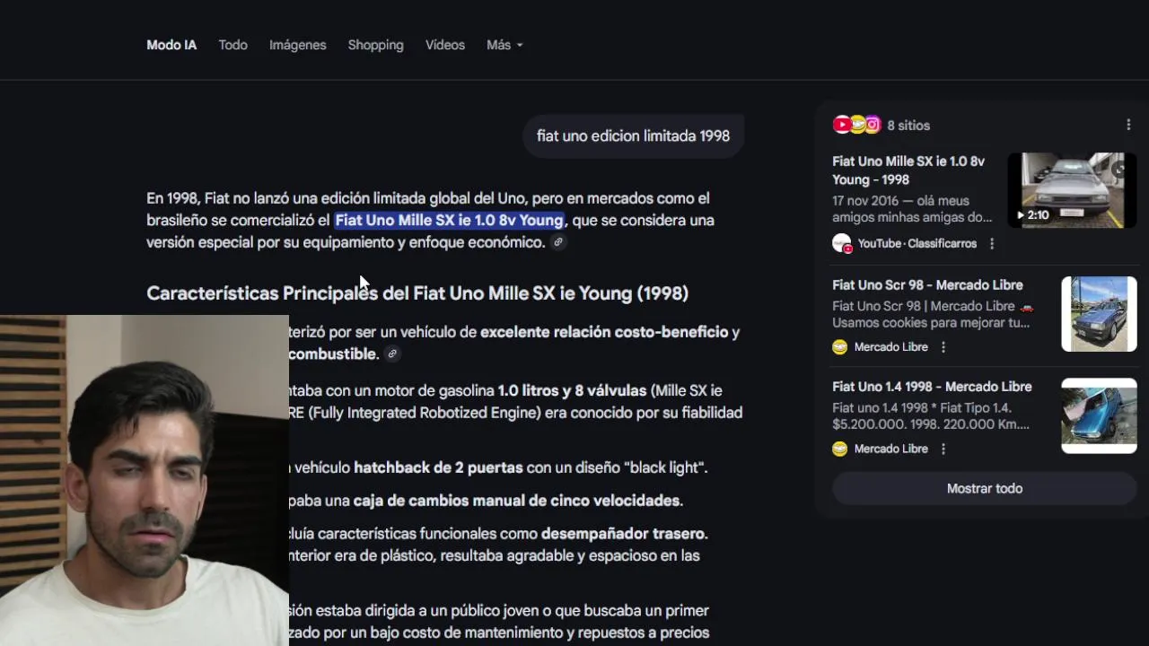Open the 'Videos' tab
Image resolution: width=1149 pixels, height=646 pixels.
coord(445,45)
